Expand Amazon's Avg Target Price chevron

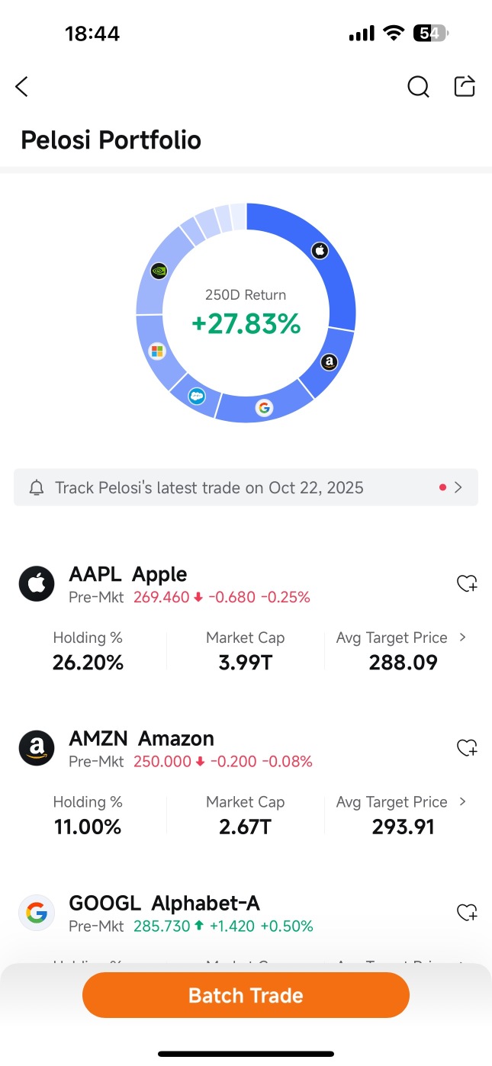point(462,802)
